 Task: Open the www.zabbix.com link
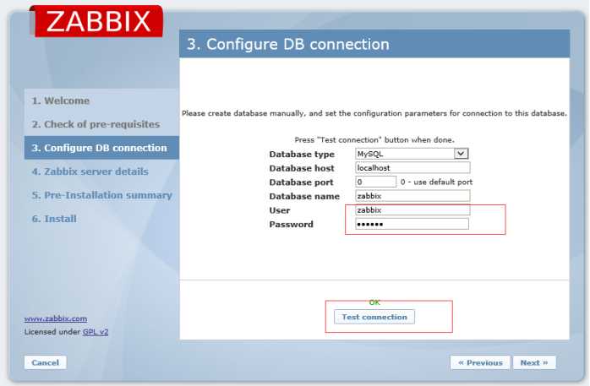tap(56, 318)
